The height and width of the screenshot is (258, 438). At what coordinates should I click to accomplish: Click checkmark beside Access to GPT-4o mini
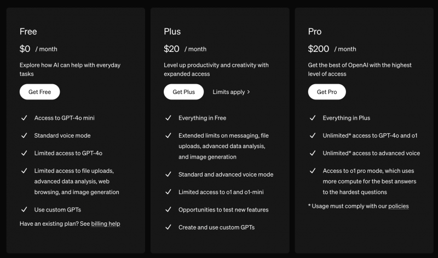coord(24,118)
